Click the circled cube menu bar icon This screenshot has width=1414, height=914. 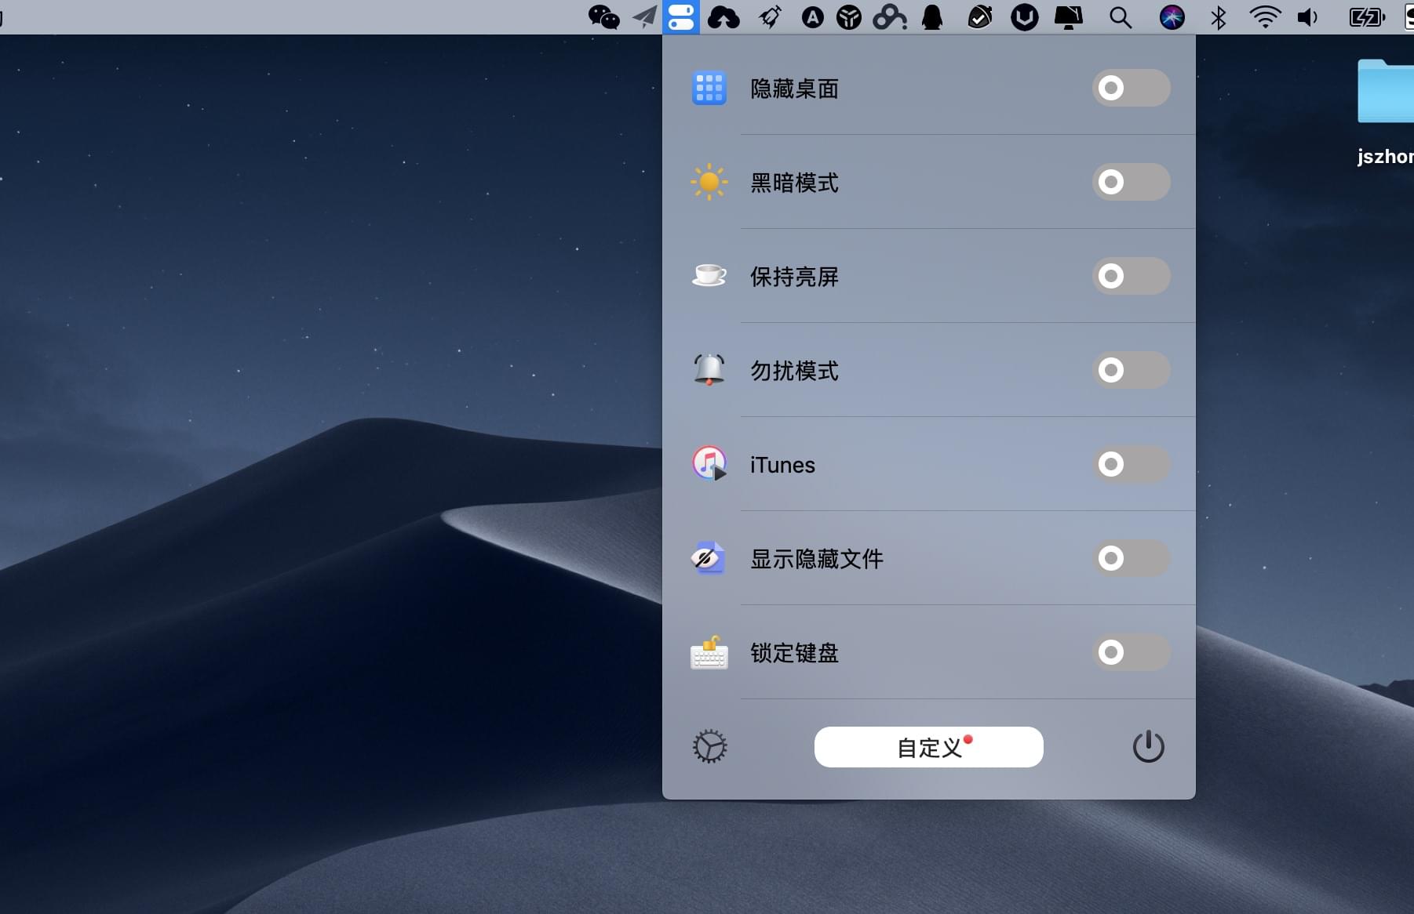(849, 17)
